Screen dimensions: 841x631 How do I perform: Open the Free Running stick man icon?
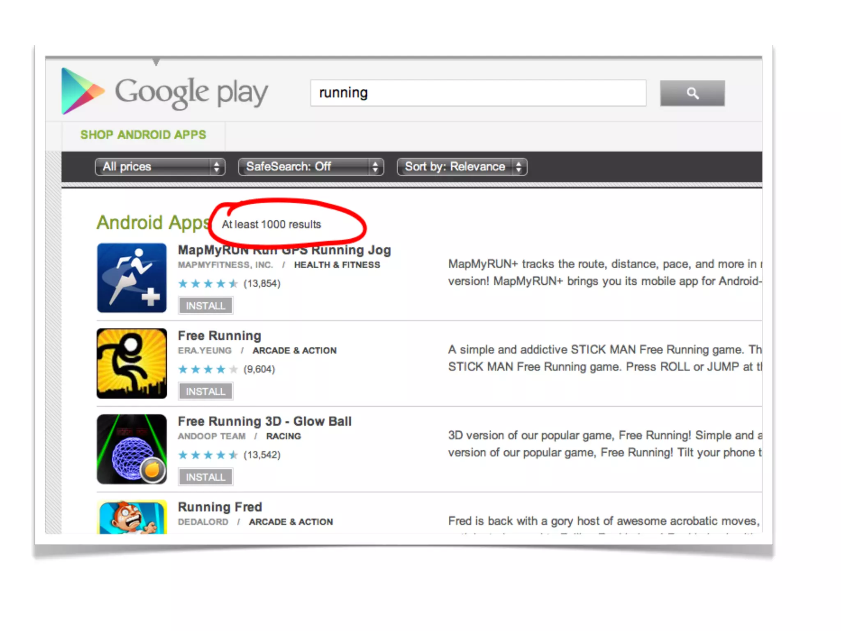pyautogui.click(x=132, y=363)
